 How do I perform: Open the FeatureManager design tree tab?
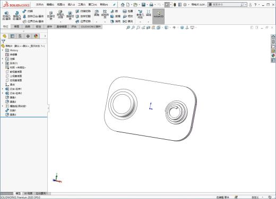click(x=4, y=36)
